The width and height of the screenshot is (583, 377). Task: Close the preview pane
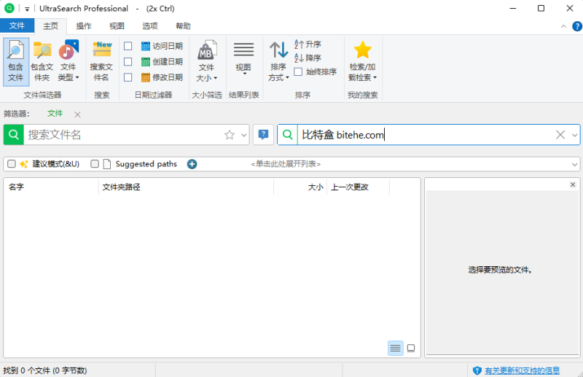tap(573, 184)
